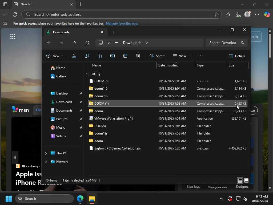Expand the This PC tree node
The image size is (273, 205).
pos(46,153)
